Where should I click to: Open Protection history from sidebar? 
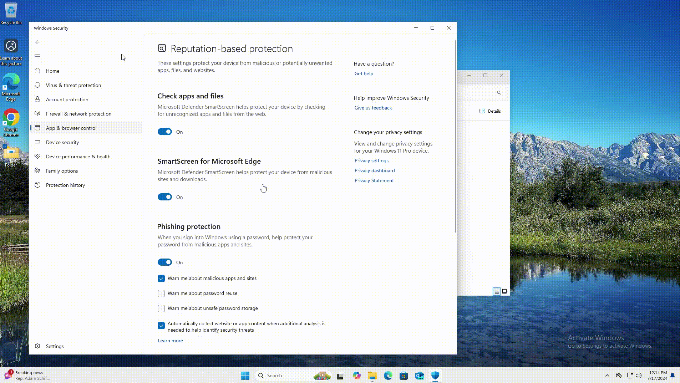(x=65, y=185)
